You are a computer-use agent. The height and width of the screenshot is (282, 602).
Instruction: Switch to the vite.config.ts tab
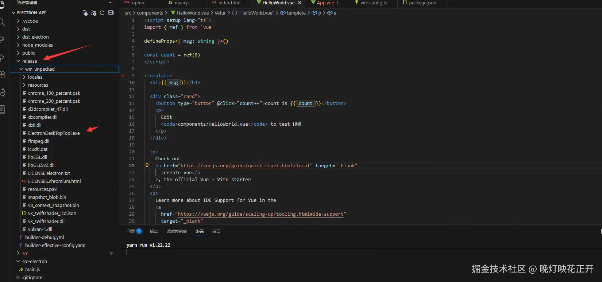coord(373,3)
